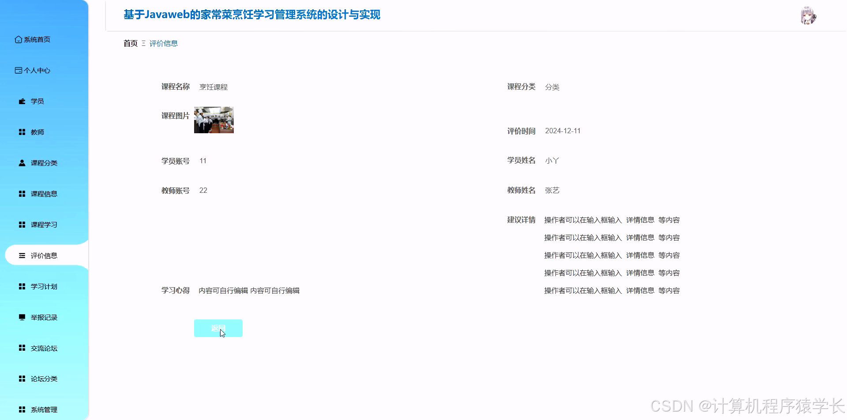Image resolution: width=847 pixels, height=420 pixels.
Task: Click the 评价信息 list icon
Action: [x=22, y=255]
